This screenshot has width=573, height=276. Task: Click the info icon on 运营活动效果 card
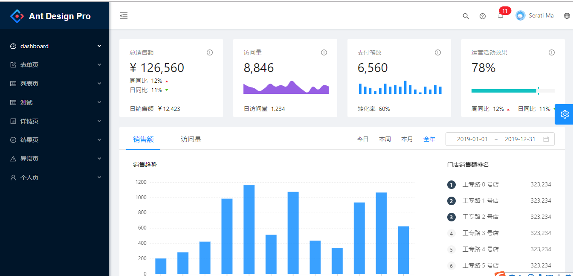[552, 52]
